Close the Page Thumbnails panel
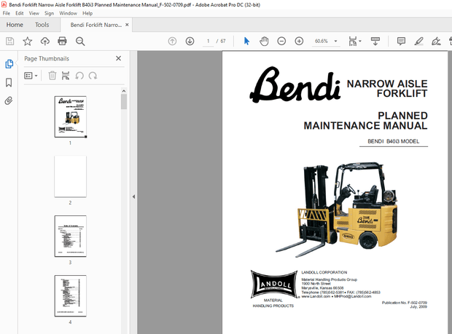Viewport: 452px width, 334px height. (x=118, y=58)
